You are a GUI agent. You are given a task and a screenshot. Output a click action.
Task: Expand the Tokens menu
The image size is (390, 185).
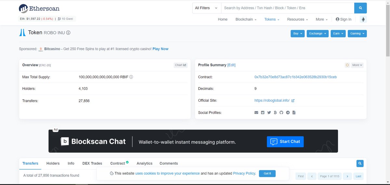point(272,19)
